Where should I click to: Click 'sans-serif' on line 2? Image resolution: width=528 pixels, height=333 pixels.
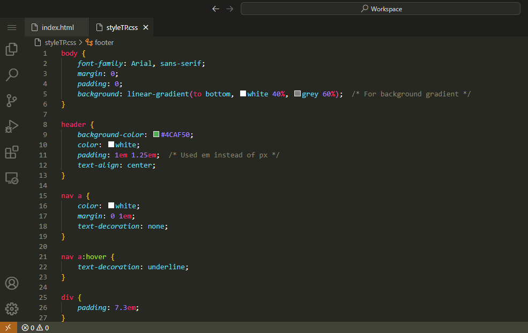click(x=181, y=63)
